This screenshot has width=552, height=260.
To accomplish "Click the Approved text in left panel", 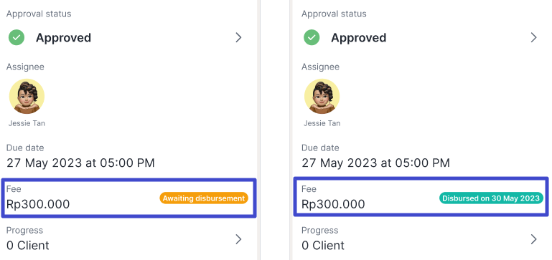I will [x=63, y=37].
